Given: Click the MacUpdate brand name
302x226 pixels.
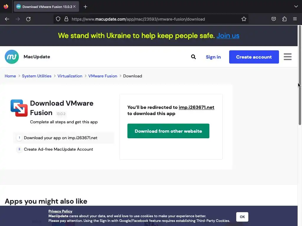Looking at the screenshot, I should click(37, 57).
